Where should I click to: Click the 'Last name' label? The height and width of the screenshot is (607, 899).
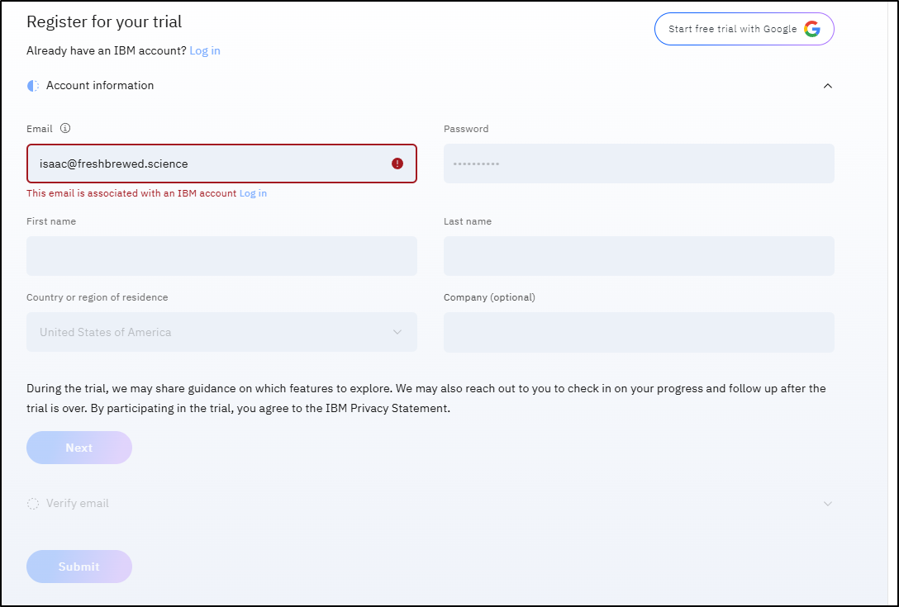point(468,221)
